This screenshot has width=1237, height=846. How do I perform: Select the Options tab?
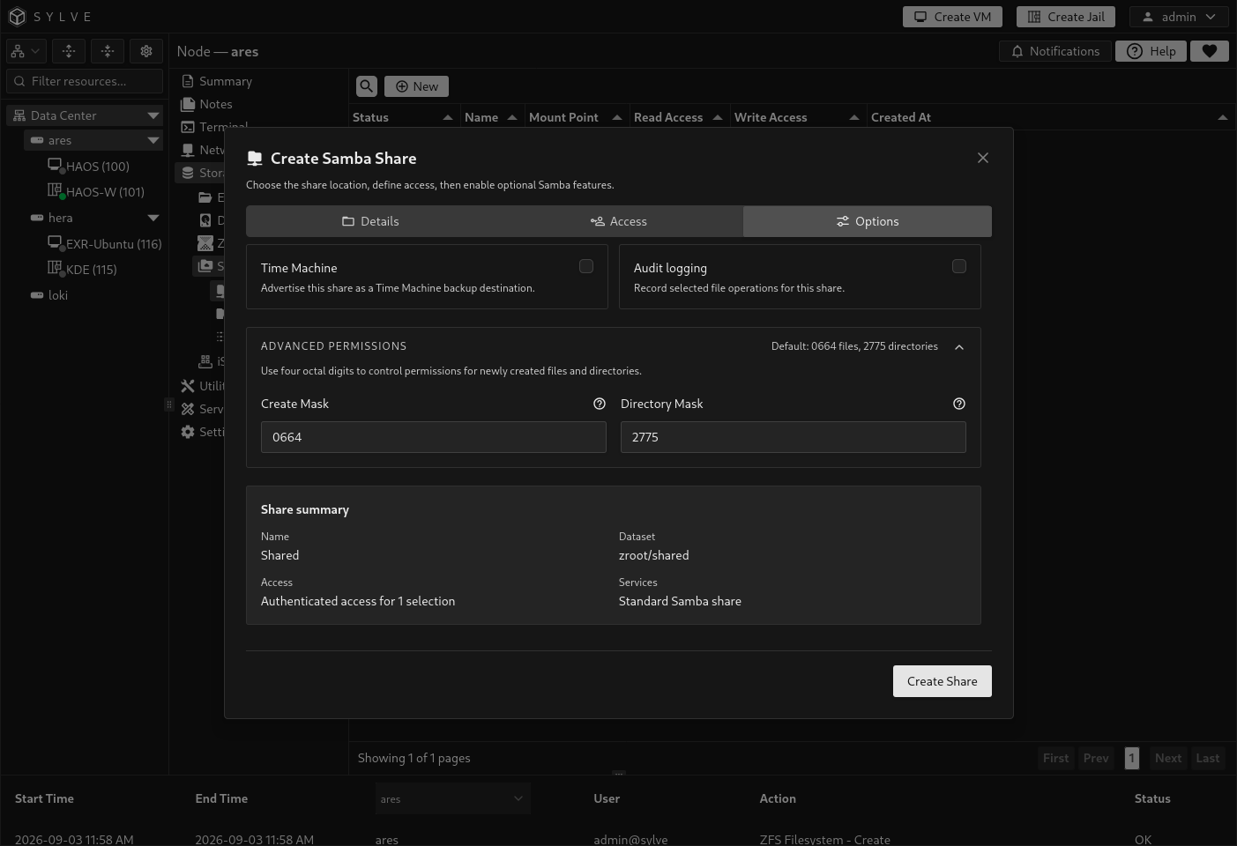click(868, 221)
